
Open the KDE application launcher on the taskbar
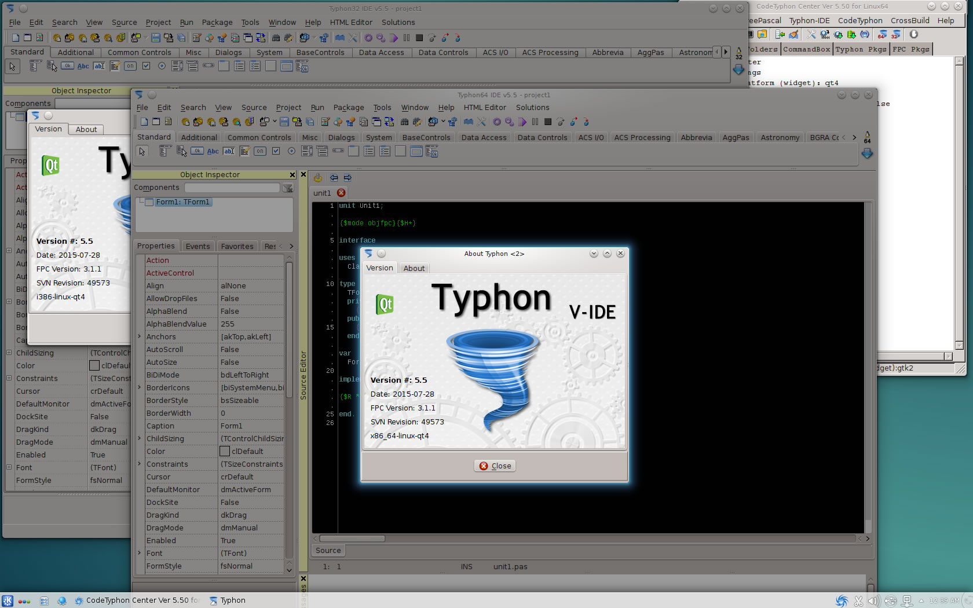pos(8,600)
